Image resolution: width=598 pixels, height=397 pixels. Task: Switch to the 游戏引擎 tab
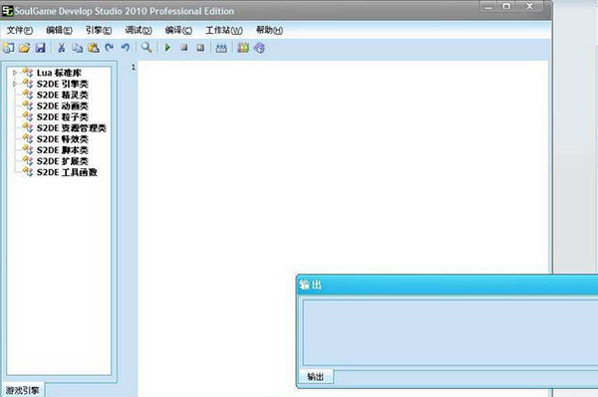(x=23, y=390)
